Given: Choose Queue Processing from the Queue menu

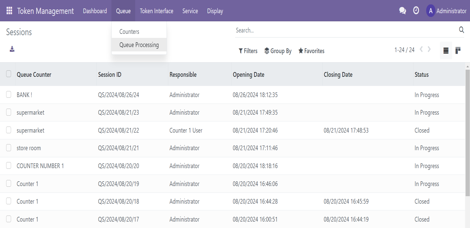Looking at the screenshot, I should (139, 45).
